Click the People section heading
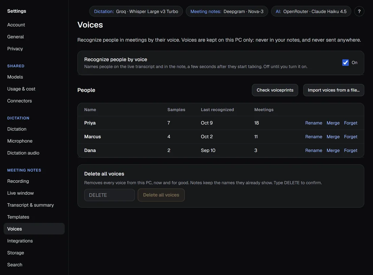The image size is (373, 275). click(86, 90)
